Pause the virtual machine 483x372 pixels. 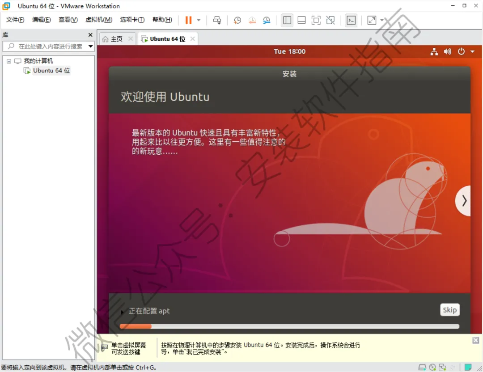click(188, 20)
